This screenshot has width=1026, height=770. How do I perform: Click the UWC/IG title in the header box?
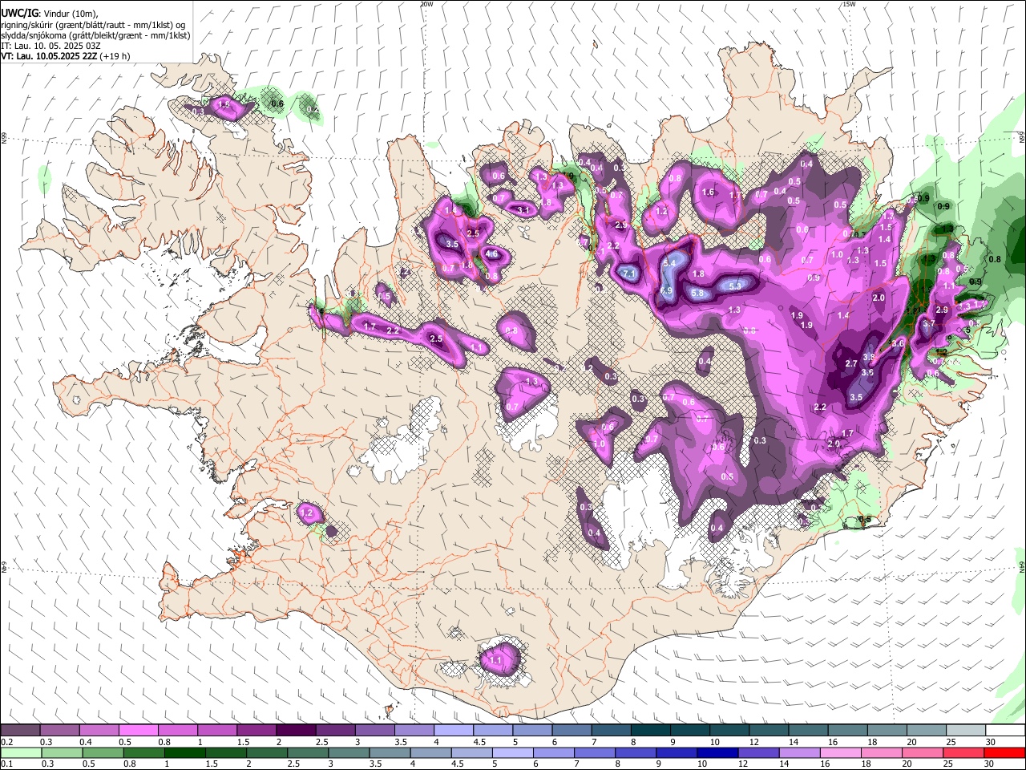coord(19,14)
